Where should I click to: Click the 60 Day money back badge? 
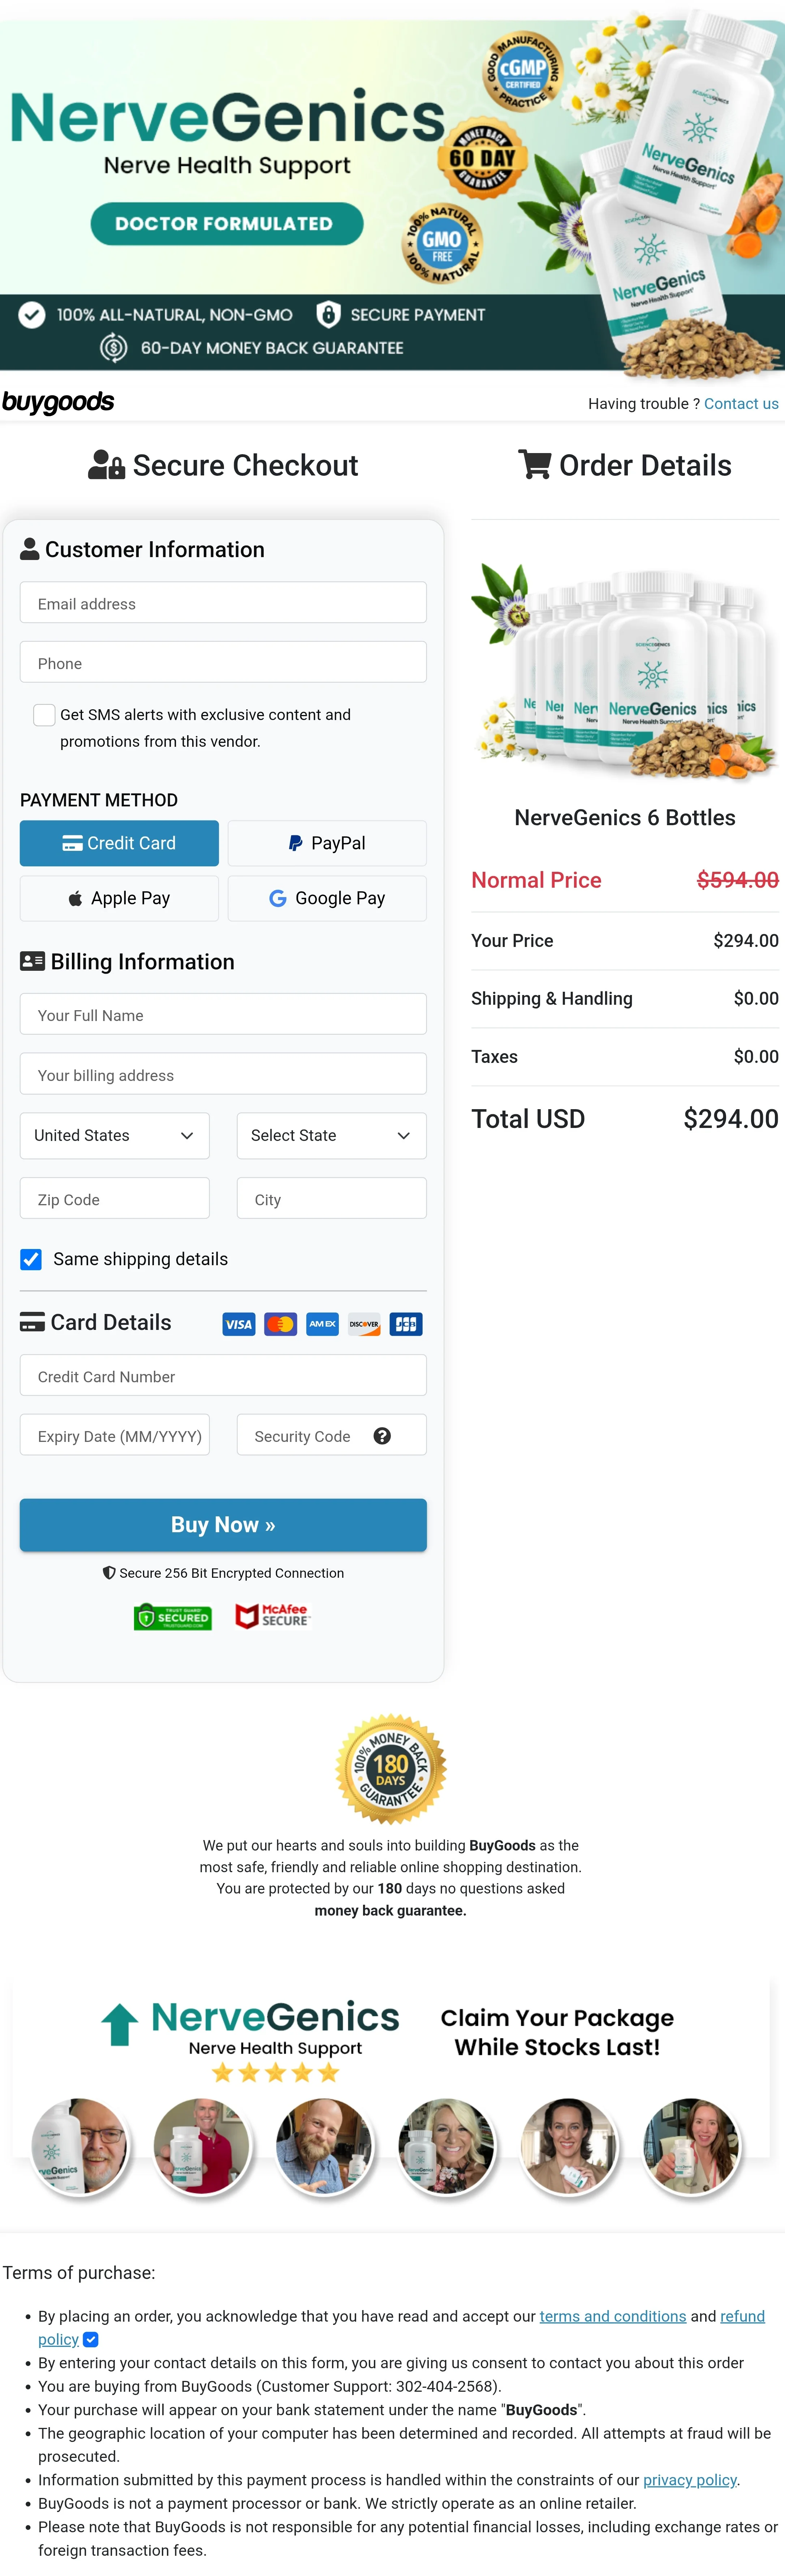[483, 158]
